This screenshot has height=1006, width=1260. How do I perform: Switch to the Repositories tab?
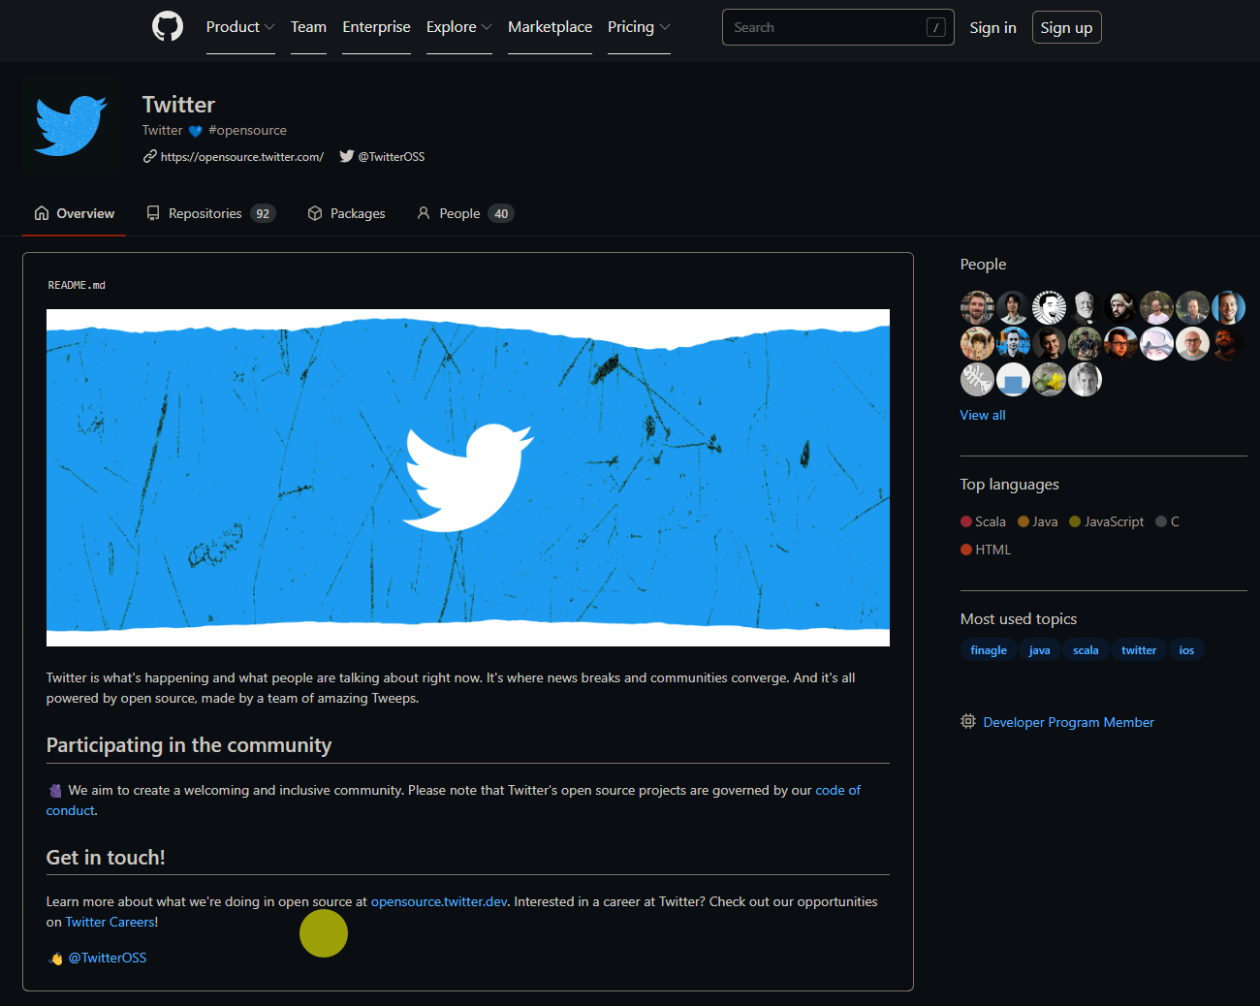[x=210, y=213]
